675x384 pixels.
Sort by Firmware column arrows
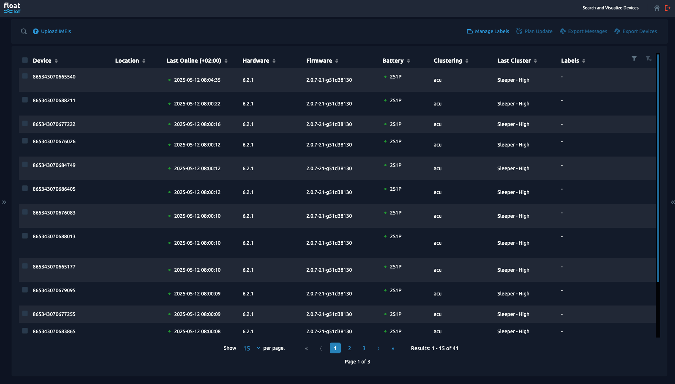tap(337, 61)
